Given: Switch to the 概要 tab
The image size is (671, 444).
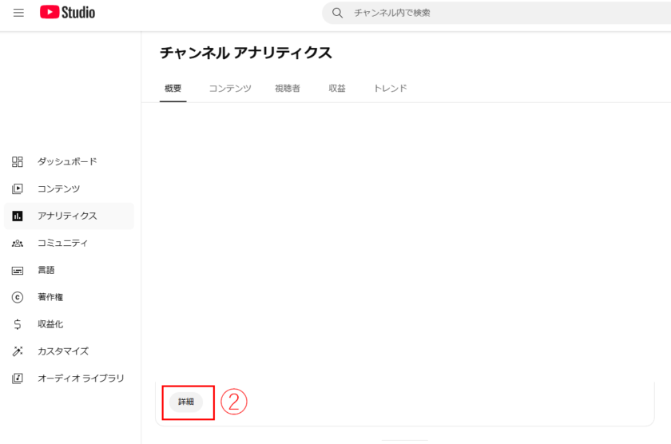Looking at the screenshot, I should coord(173,89).
